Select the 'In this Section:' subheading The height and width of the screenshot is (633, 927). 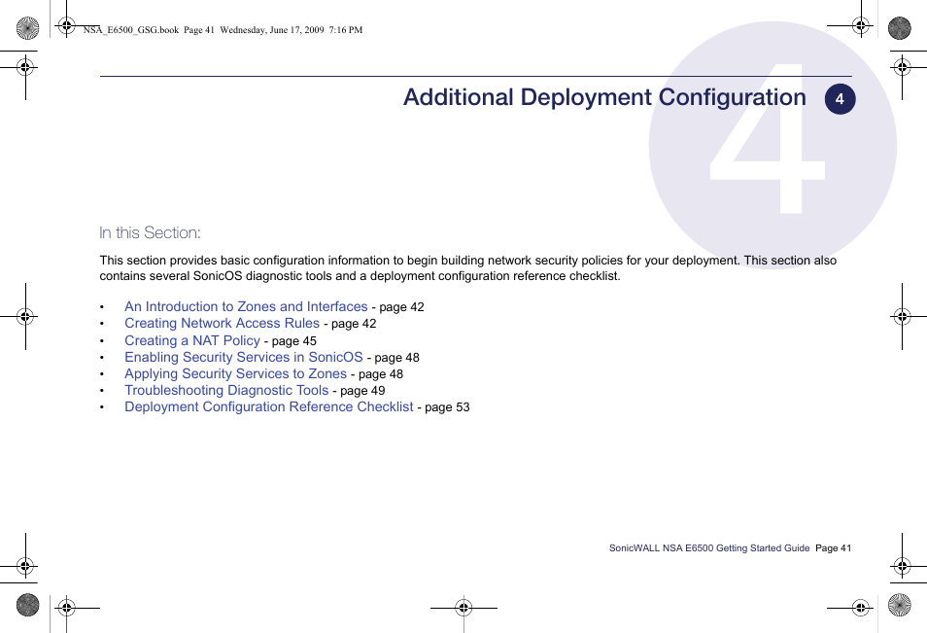click(151, 232)
